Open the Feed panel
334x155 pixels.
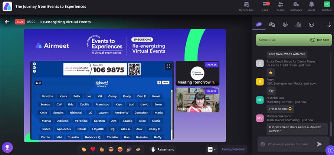(x=265, y=7)
